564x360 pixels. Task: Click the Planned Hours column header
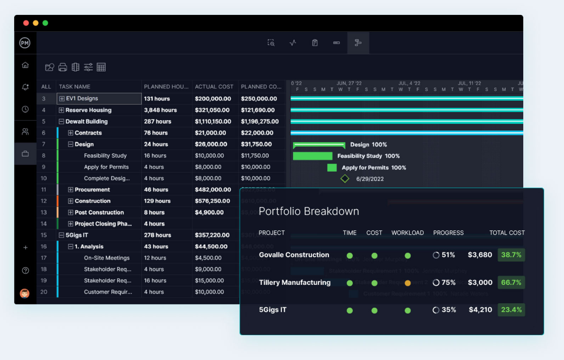pyautogui.click(x=166, y=86)
